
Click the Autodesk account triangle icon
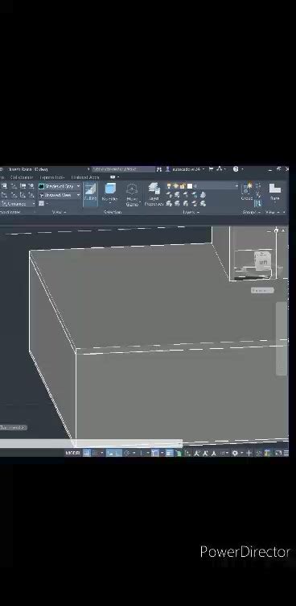tap(220, 169)
